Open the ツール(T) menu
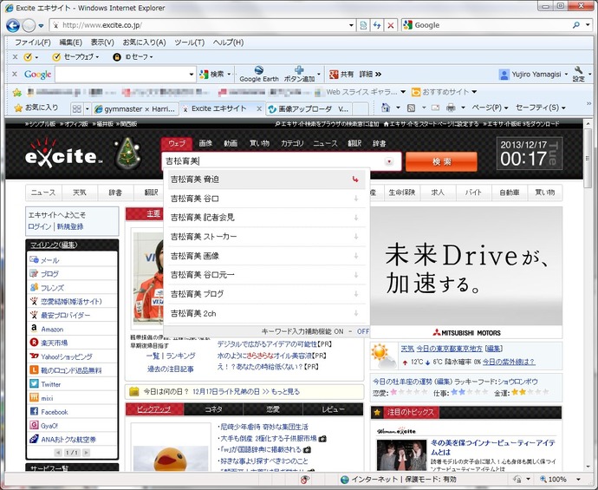 coord(190,42)
